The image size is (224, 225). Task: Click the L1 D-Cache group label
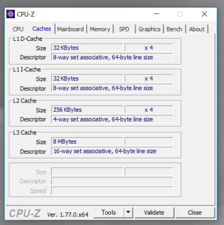point(28,39)
